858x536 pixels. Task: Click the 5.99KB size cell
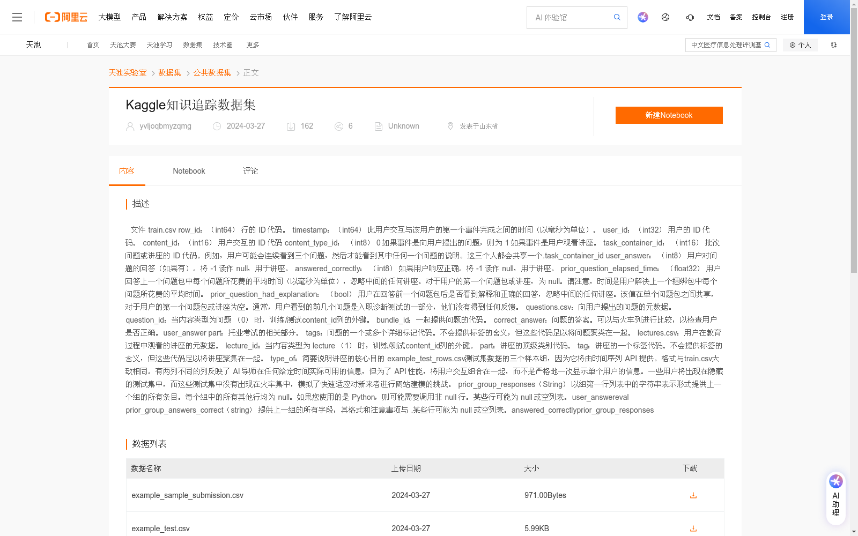point(537,528)
